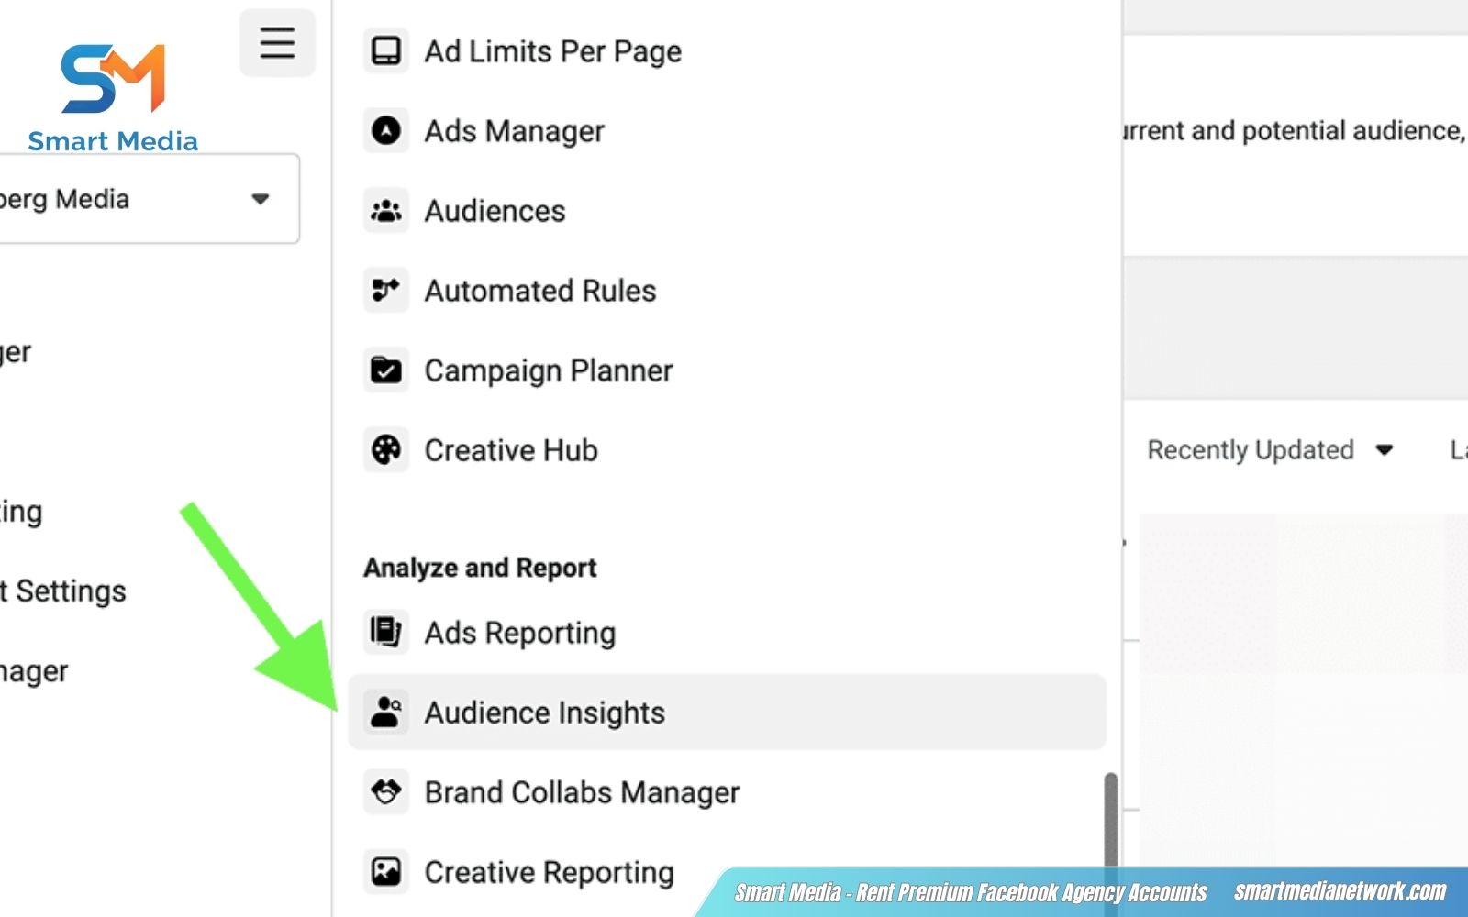Screen dimensions: 1468x917
Task: Open the Recently Updated sort dropdown
Action: [x=1271, y=450]
